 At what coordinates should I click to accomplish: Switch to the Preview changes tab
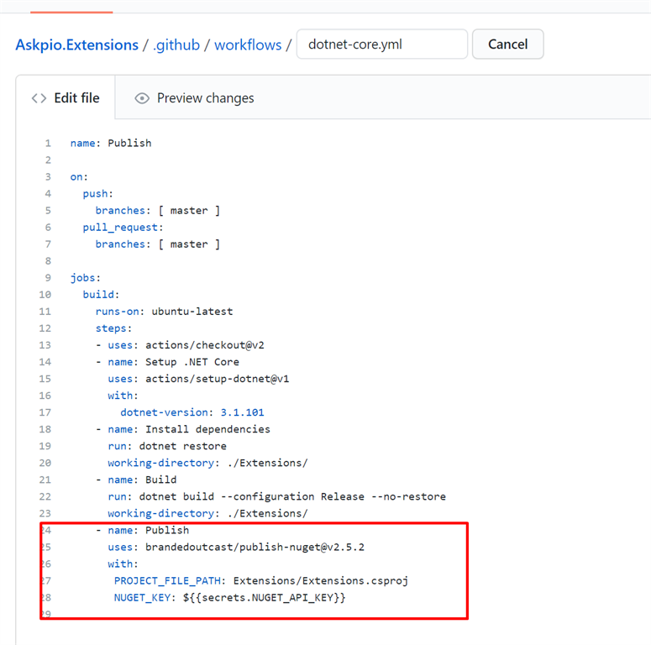tap(194, 98)
